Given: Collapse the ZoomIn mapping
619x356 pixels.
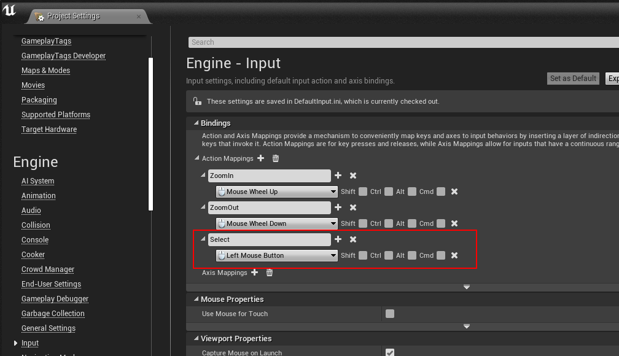Looking at the screenshot, I should (x=203, y=174).
